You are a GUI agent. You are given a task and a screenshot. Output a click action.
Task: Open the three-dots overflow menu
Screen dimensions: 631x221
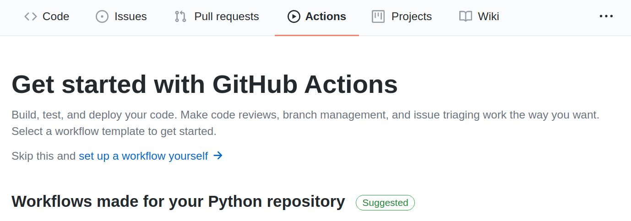(x=606, y=16)
